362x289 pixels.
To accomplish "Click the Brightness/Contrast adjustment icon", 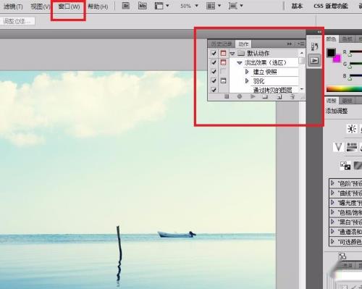I will 352,129.
